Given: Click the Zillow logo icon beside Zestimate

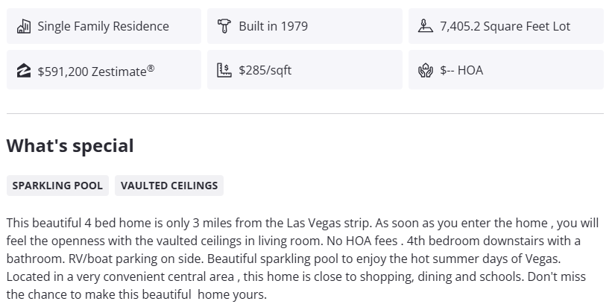Looking at the screenshot, I should (x=23, y=71).
